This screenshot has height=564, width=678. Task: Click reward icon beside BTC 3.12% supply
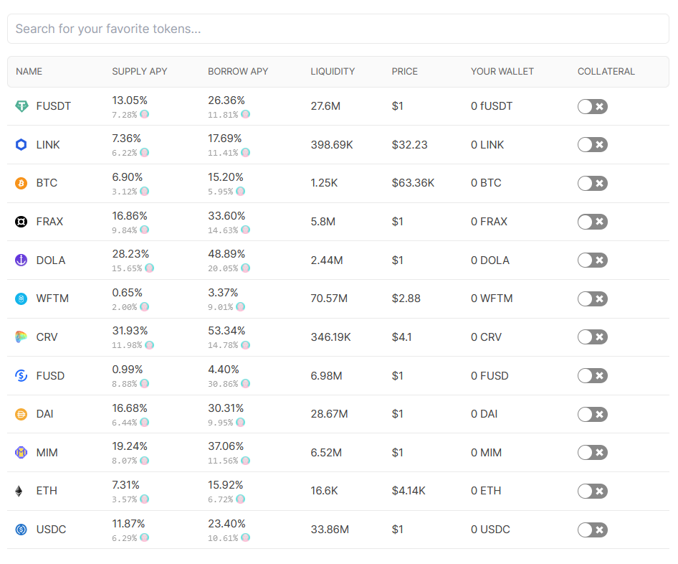coord(145,191)
